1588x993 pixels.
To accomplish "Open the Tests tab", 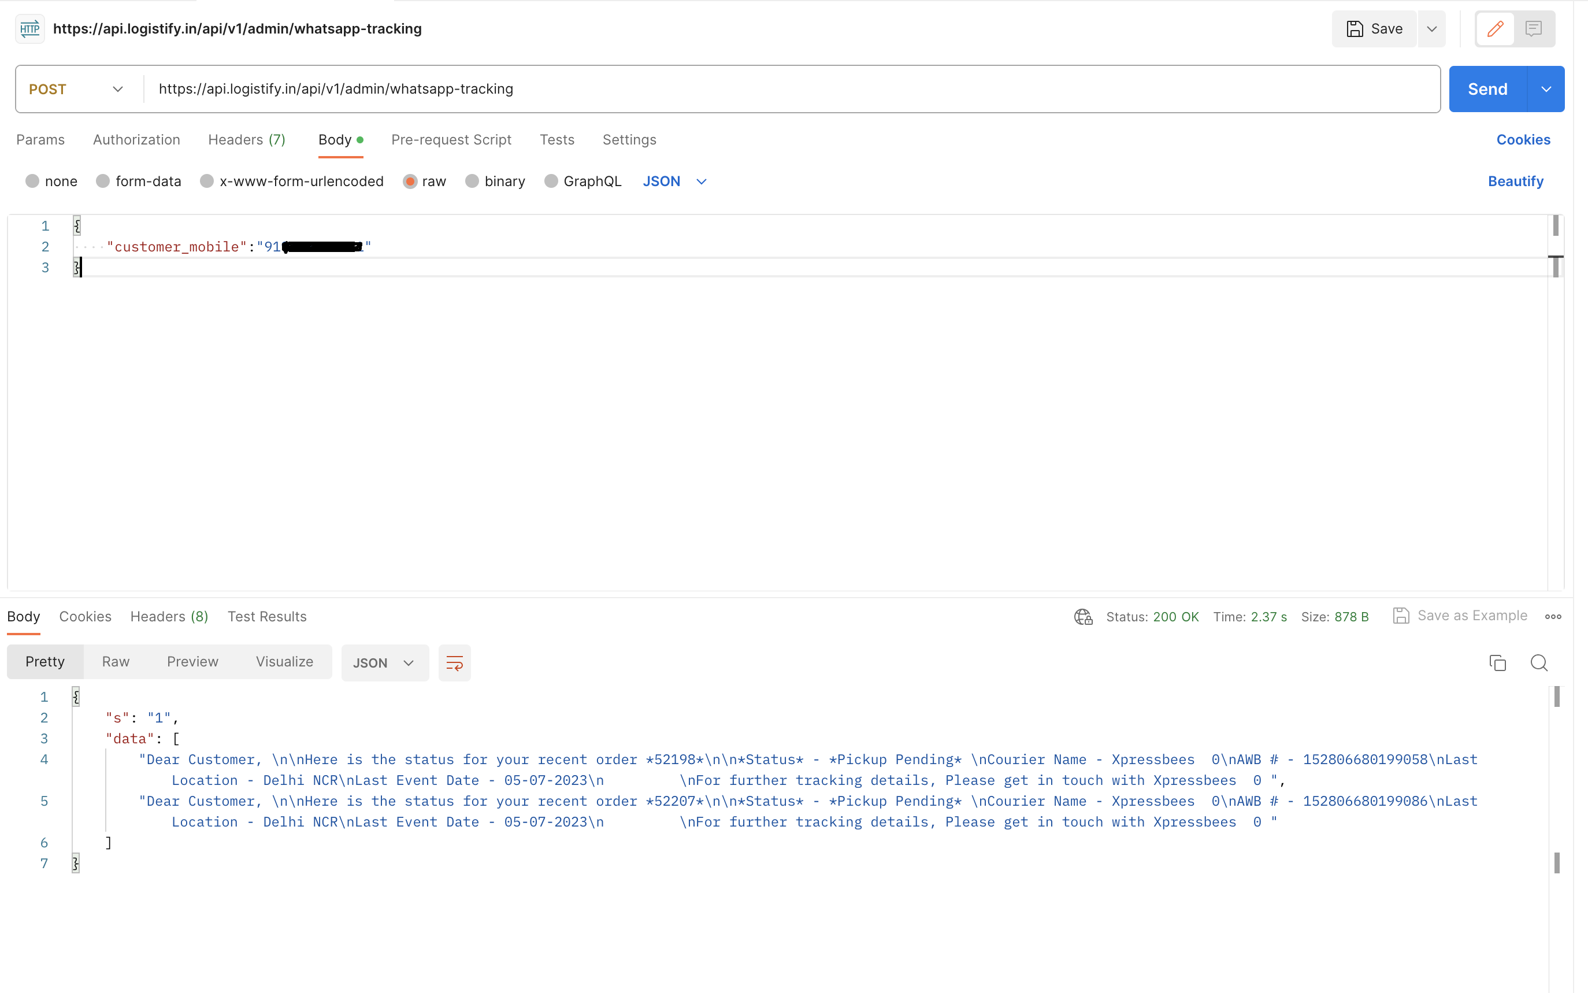I will tap(556, 140).
